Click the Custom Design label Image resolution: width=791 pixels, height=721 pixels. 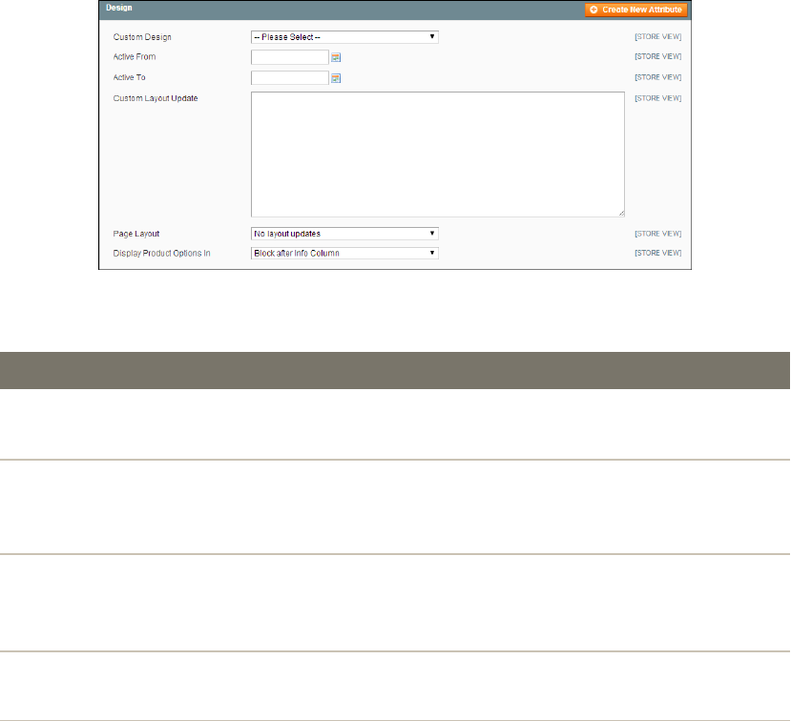point(142,37)
